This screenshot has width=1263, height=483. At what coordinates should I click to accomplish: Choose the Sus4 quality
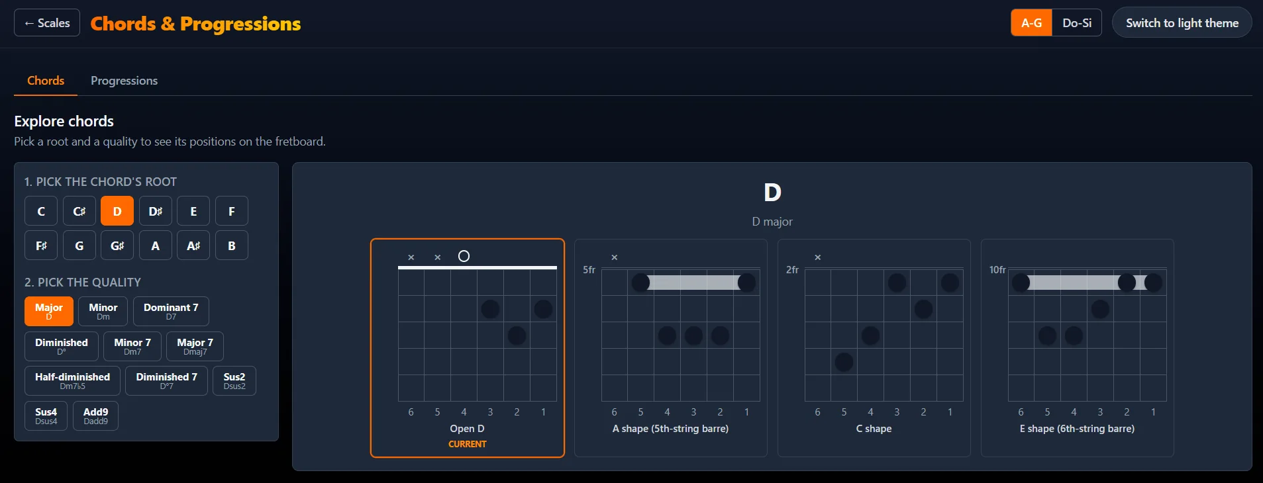(46, 416)
